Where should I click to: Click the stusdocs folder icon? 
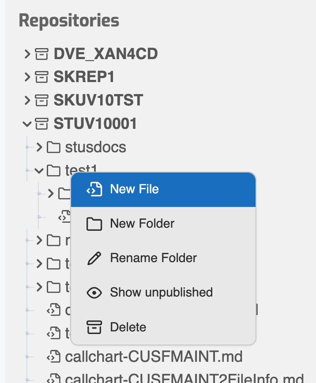click(x=53, y=147)
